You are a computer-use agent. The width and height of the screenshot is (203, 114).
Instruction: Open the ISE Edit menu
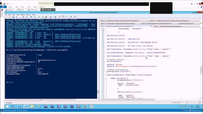10,15
